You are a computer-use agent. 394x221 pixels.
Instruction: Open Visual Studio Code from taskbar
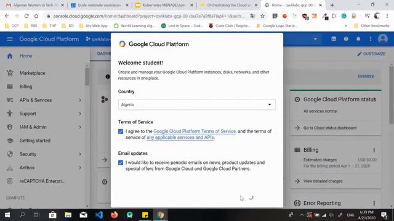(x=99, y=215)
